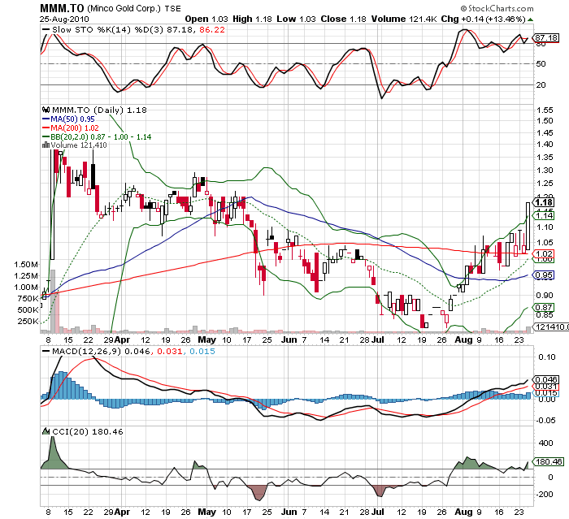Select the red MA(200) legend swatch
Screen dimensions: 569x519
(x=46, y=128)
